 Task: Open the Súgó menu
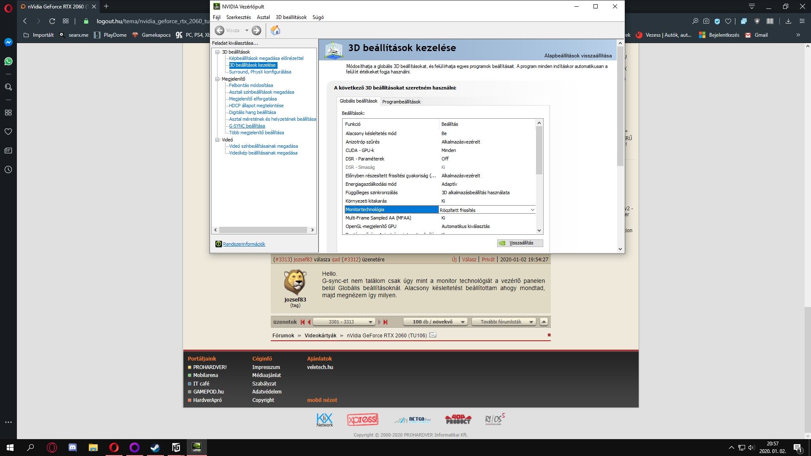[x=318, y=17]
